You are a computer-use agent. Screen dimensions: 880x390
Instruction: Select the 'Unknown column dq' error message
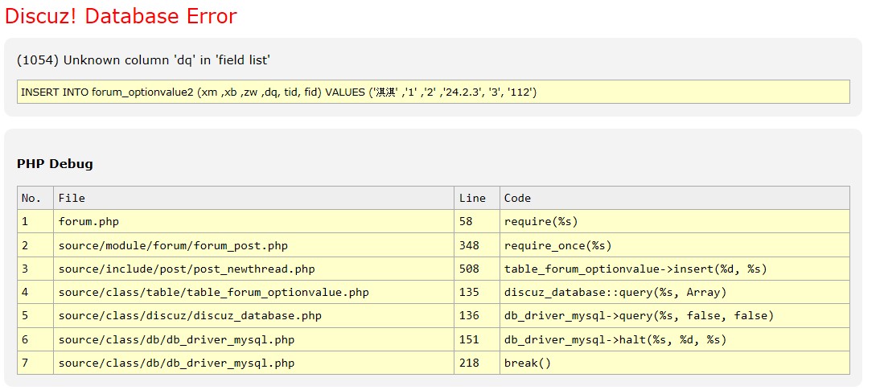coord(144,60)
